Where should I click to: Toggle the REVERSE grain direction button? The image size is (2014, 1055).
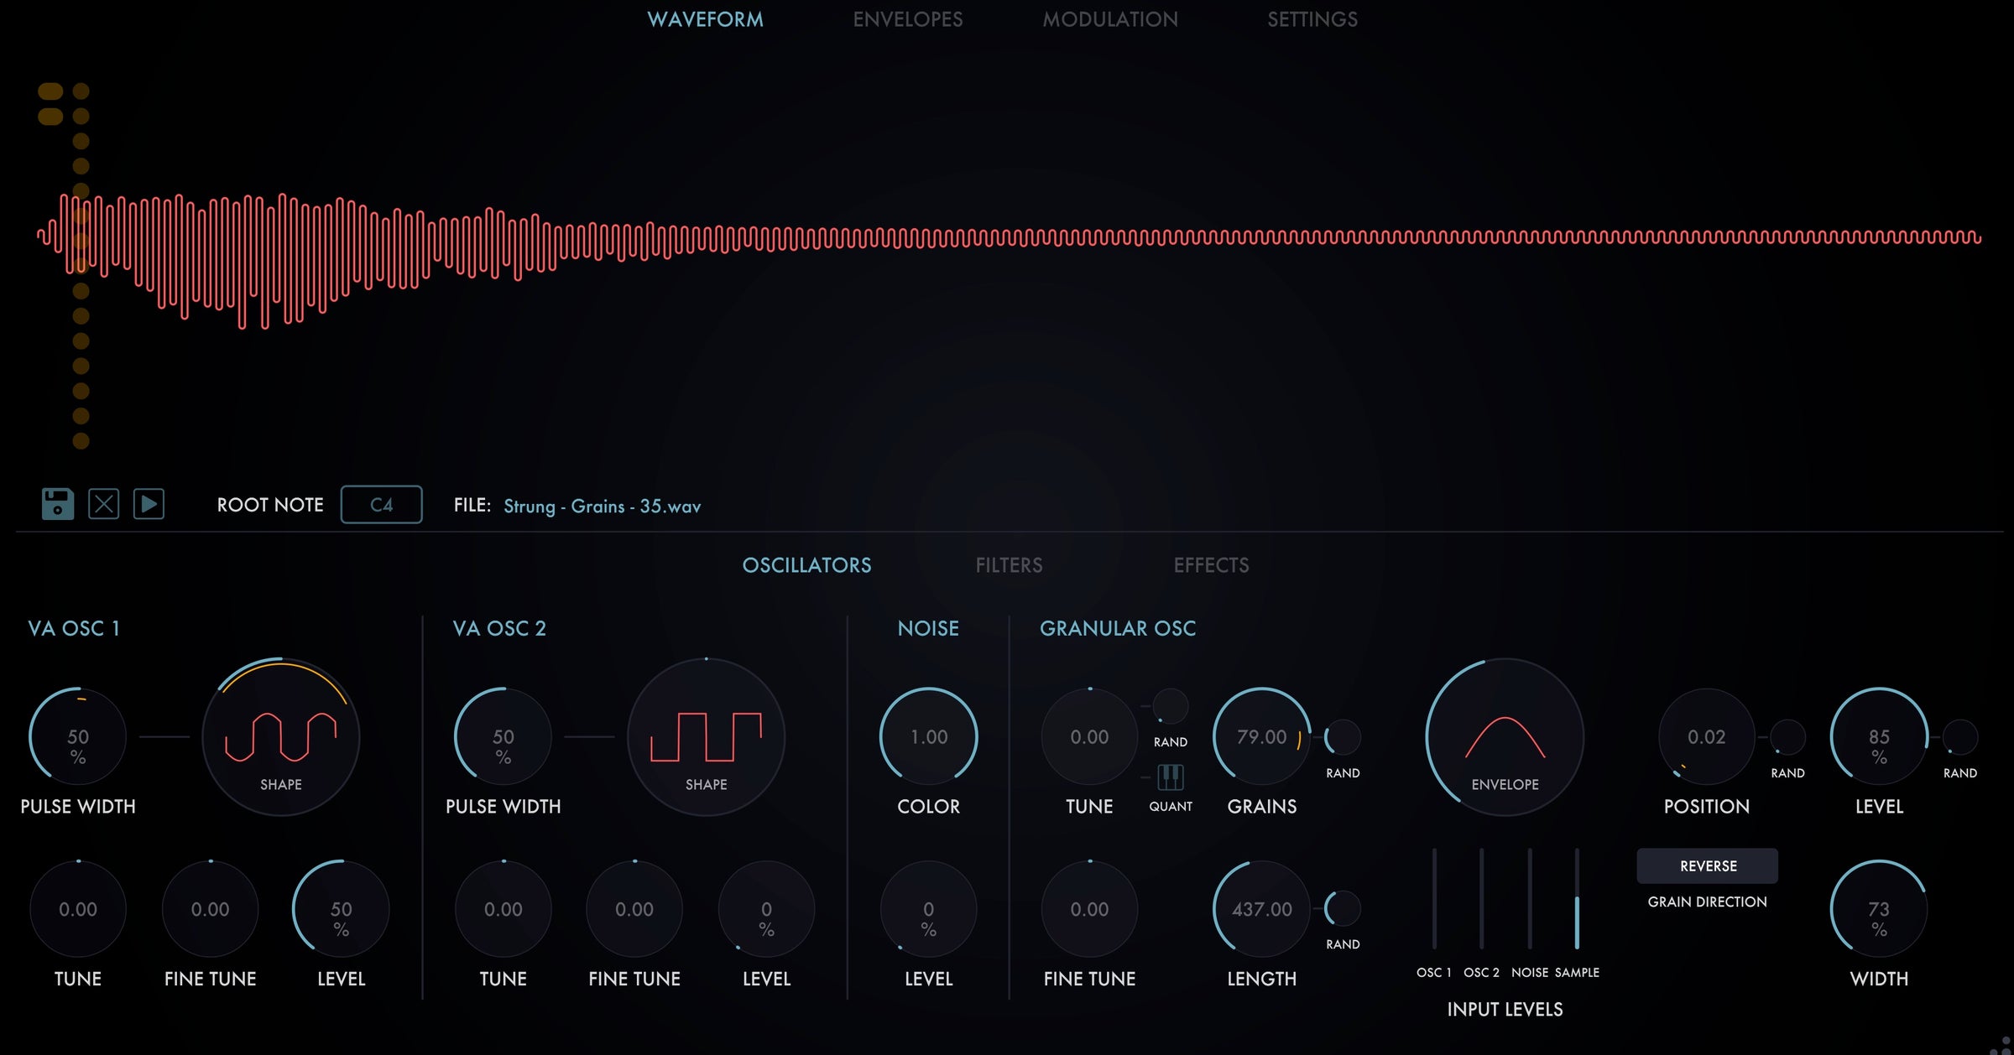(1708, 865)
